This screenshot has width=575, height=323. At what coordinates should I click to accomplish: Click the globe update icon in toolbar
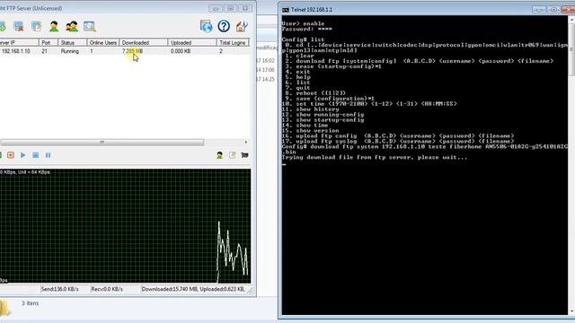pos(206,26)
